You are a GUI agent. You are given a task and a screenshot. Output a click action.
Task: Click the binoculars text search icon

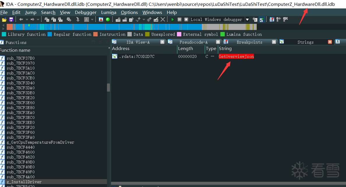[x=54, y=19]
